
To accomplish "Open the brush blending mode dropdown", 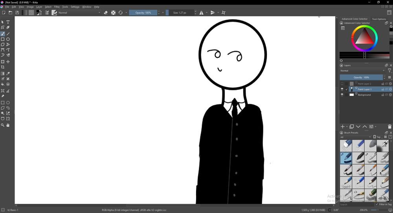I will pos(79,13).
